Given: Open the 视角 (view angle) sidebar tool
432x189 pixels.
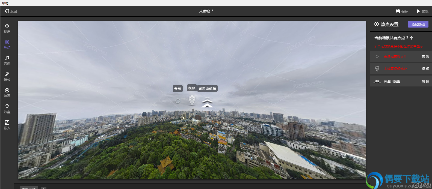Looking at the screenshot, I should (x=7, y=28).
